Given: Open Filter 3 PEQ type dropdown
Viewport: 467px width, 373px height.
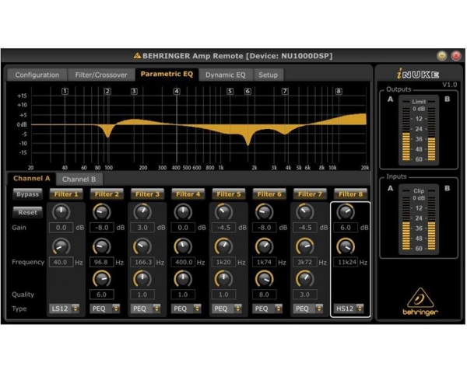Looking at the screenshot, I should (146, 309).
